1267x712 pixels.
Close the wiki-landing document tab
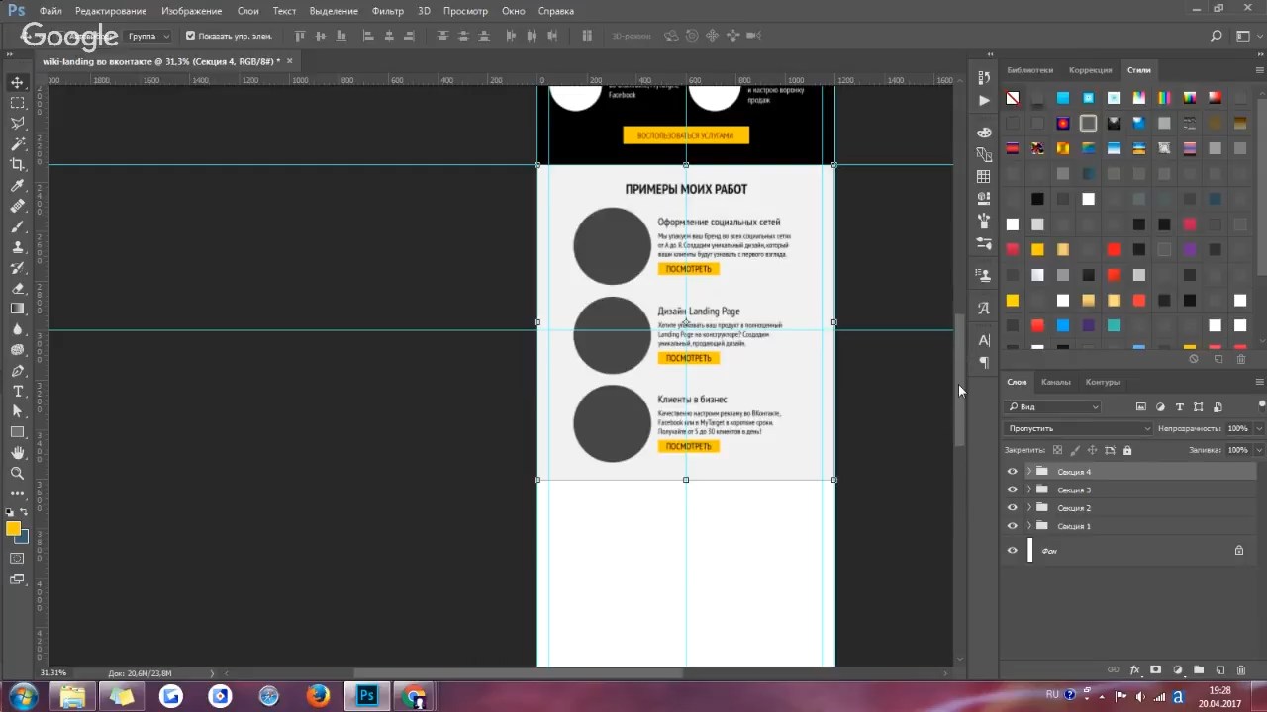click(x=289, y=61)
